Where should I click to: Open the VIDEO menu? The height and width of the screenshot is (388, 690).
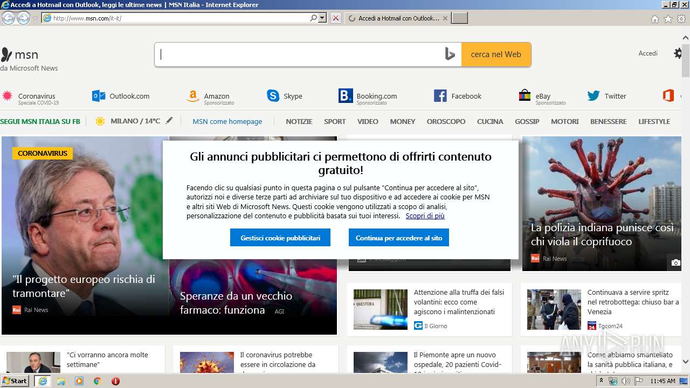pyautogui.click(x=368, y=121)
